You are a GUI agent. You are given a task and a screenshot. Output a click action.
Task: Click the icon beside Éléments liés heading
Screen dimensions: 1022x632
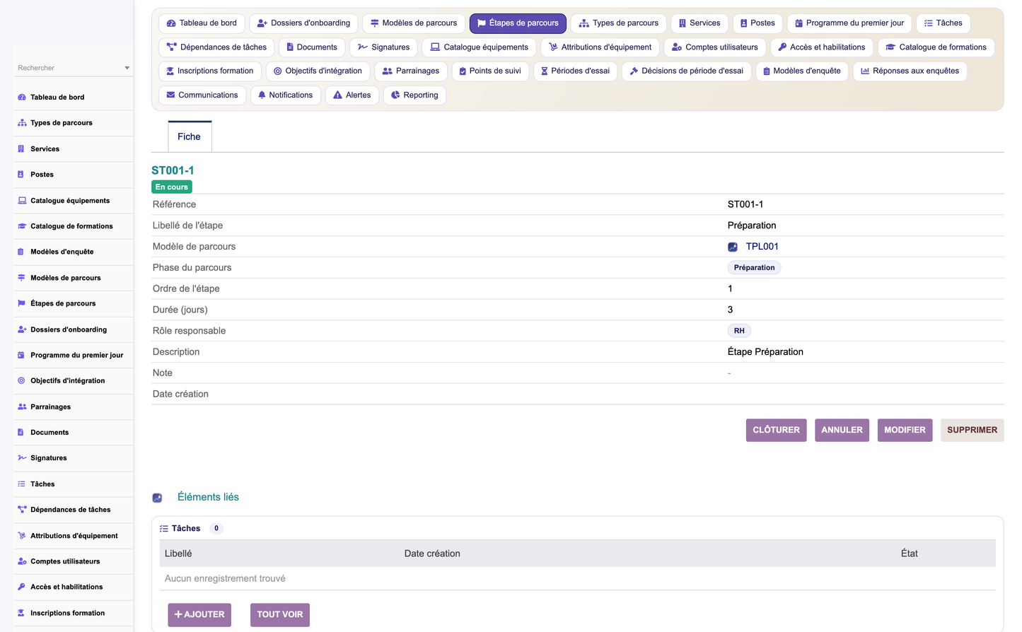tap(158, 498)
